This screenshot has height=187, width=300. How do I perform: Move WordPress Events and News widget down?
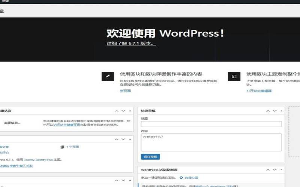point(274,170)
